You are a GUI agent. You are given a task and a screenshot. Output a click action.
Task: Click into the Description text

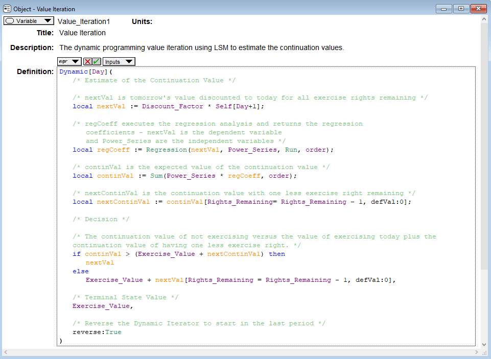tap(201, 47)
